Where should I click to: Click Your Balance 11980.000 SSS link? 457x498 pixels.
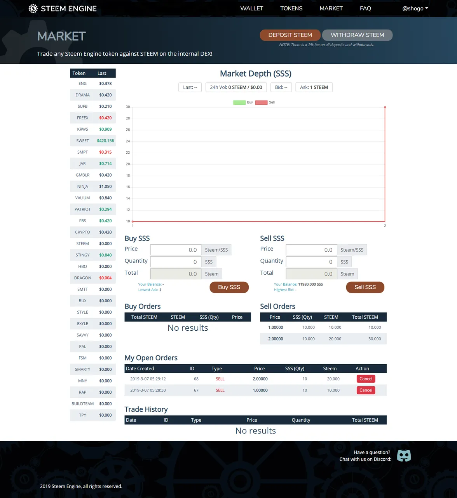click(x=298, y=284)
